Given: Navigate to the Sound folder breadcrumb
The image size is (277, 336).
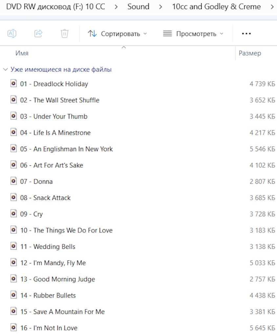Looking at the screenshot, I should [x=138, y=7].
